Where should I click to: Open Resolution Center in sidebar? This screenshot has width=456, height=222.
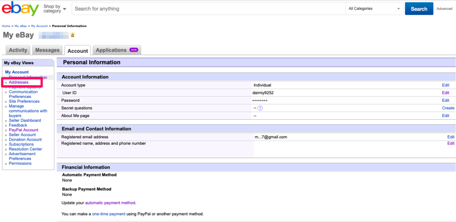tap(25, 149)
